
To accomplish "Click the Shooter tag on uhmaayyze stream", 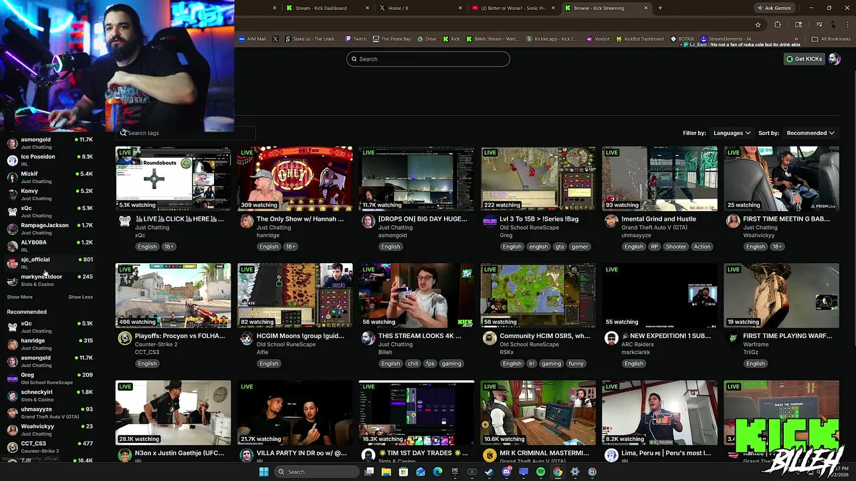I will click(675, 247).
